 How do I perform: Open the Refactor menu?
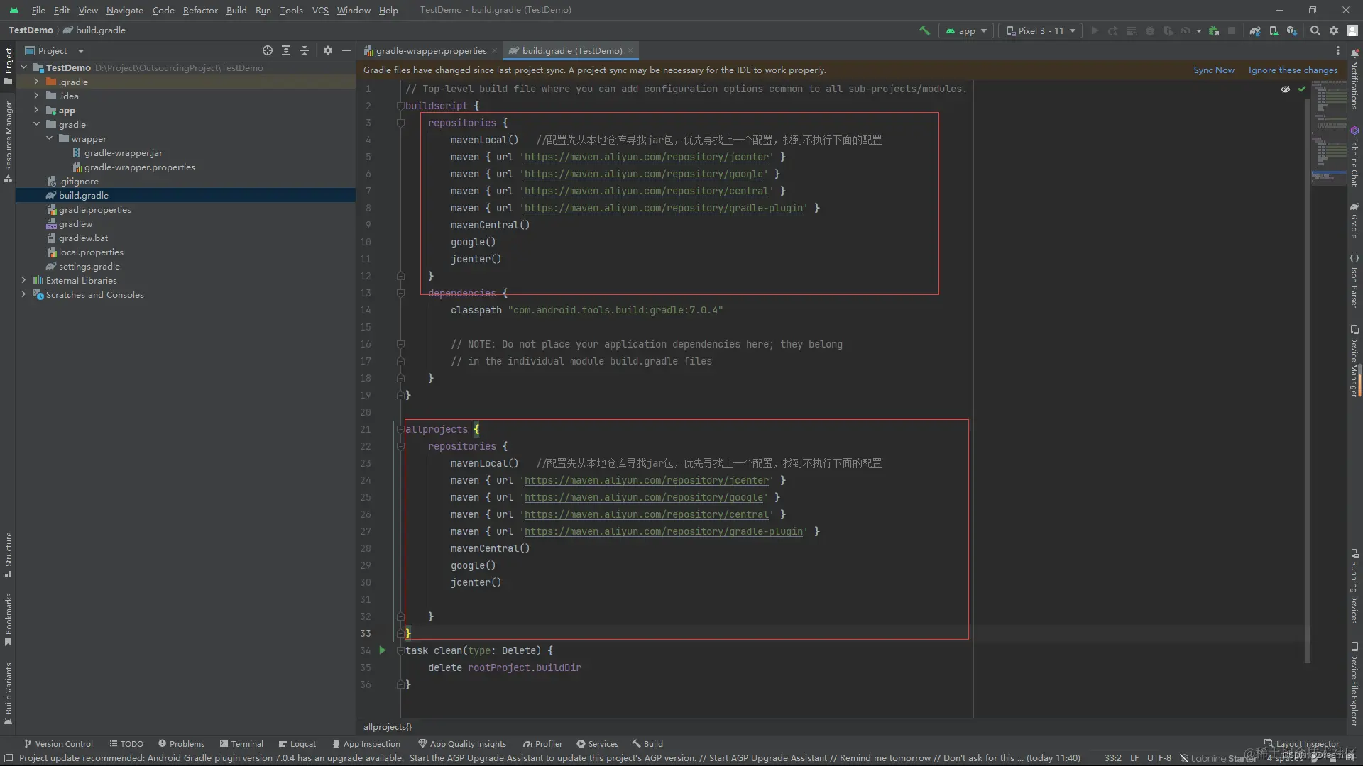[200, 10]
